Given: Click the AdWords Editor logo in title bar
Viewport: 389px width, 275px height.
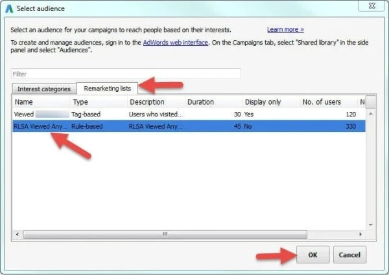Looking at the screenshot, I should (x=8, y=10).
